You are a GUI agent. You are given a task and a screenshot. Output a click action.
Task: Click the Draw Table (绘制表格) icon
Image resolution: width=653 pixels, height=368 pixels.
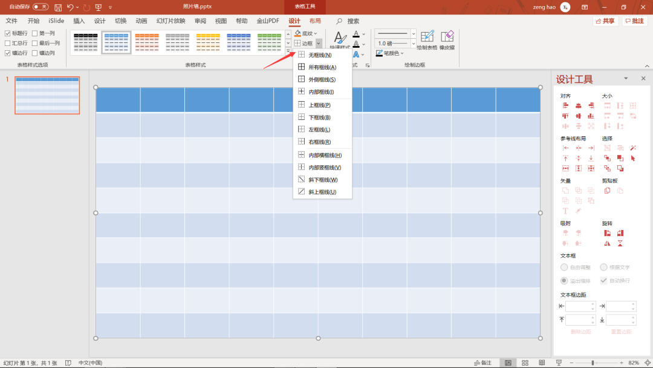[x=427, y=37]
